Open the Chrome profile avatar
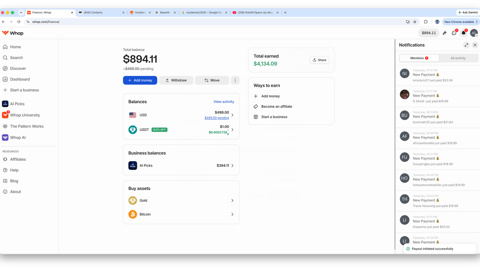Screen dimensions: 480x270 [437, 22]
